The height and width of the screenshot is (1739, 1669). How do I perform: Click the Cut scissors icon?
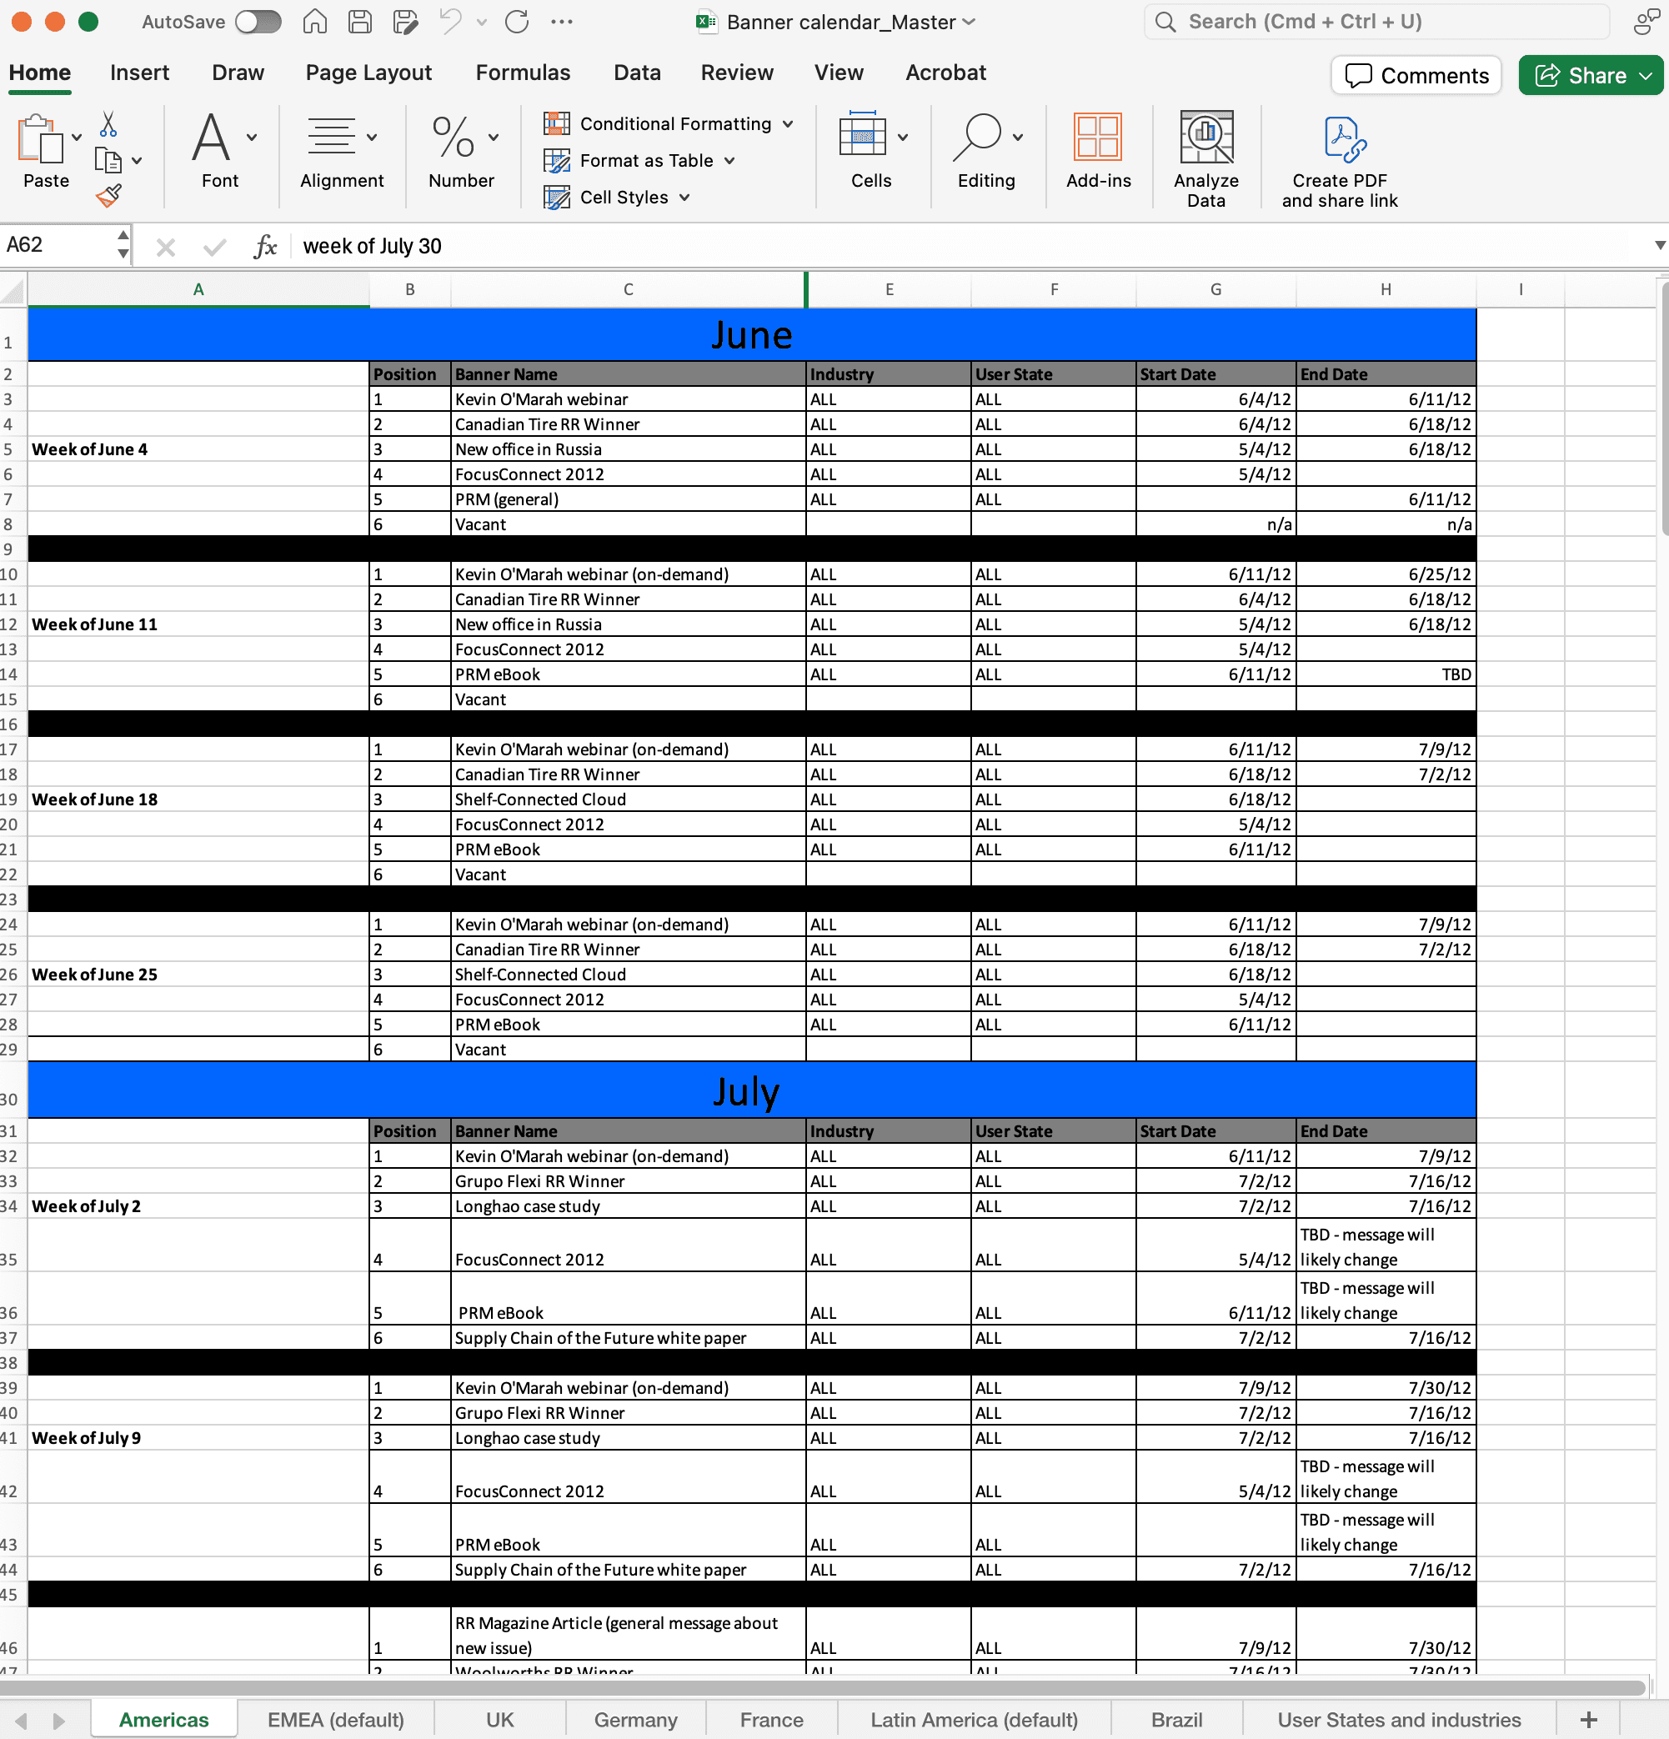[108, 125]
